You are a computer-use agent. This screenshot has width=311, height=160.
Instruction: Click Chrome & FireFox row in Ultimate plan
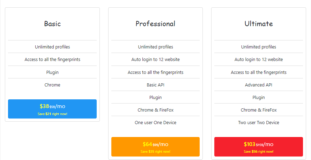pos(259,110)
